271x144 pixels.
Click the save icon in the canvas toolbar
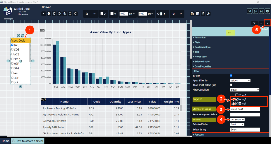click(x=192, y=14)
